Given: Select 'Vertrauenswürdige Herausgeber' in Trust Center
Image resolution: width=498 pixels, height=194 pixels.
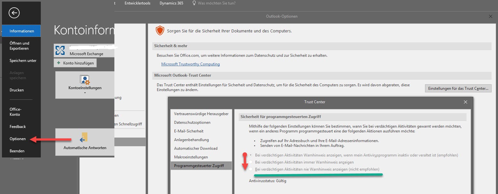Looking at the screenshot, I should 201,114.
